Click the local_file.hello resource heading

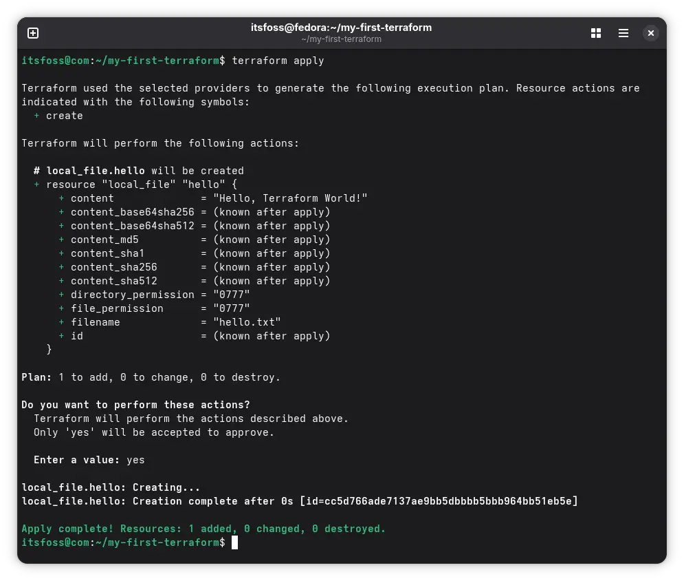click(x=96, y=171)
